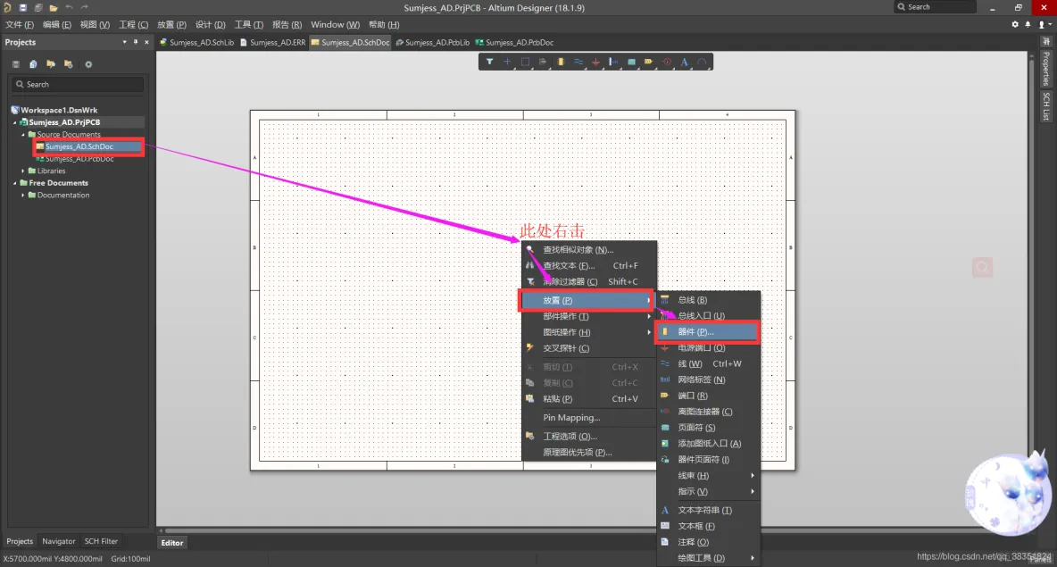1057x567 pixels.
Task: Open the Properties side panel tab
Action: click(x=1046, y=68)
